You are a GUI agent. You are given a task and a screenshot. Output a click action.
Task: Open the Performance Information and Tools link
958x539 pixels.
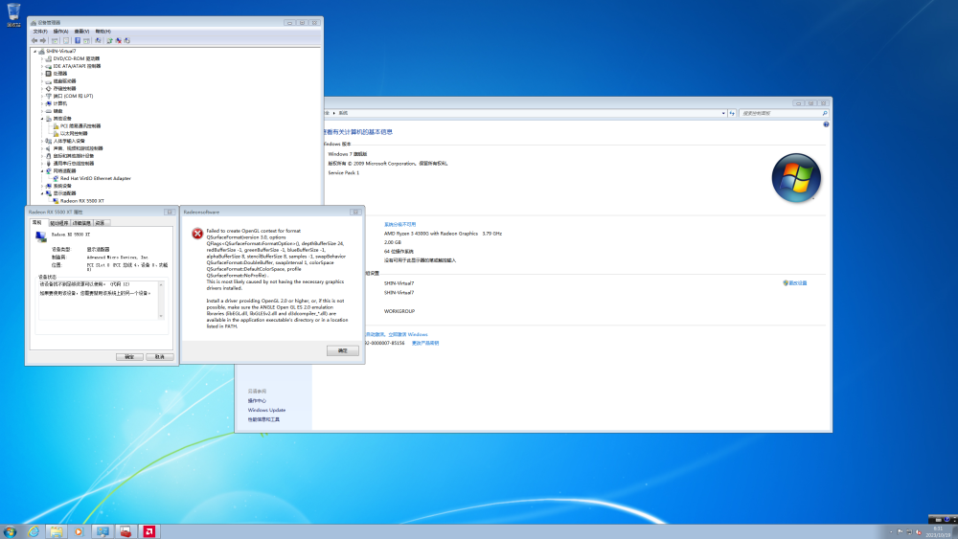click(263, 420)
